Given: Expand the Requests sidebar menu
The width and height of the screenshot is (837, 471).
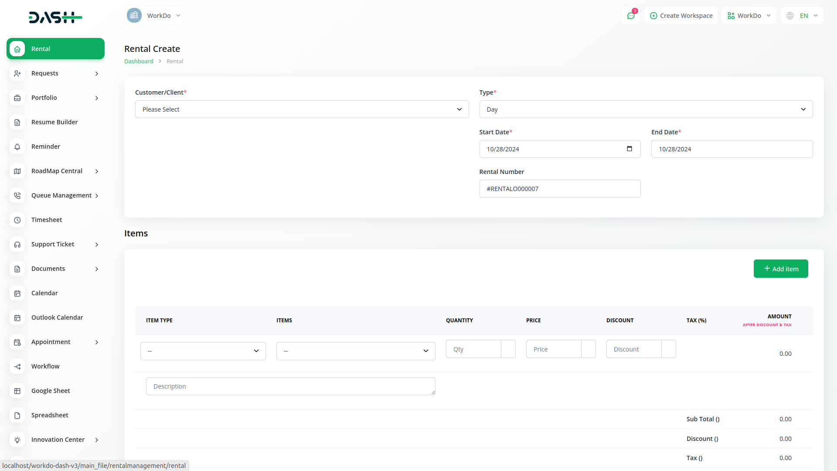Looking at the screenshot, I should 56,73.
